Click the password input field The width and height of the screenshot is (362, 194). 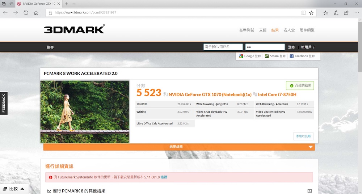coord(265,47)
